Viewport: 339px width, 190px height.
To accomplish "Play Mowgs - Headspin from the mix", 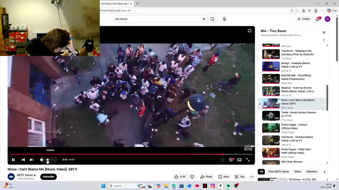I will [292, 67].
